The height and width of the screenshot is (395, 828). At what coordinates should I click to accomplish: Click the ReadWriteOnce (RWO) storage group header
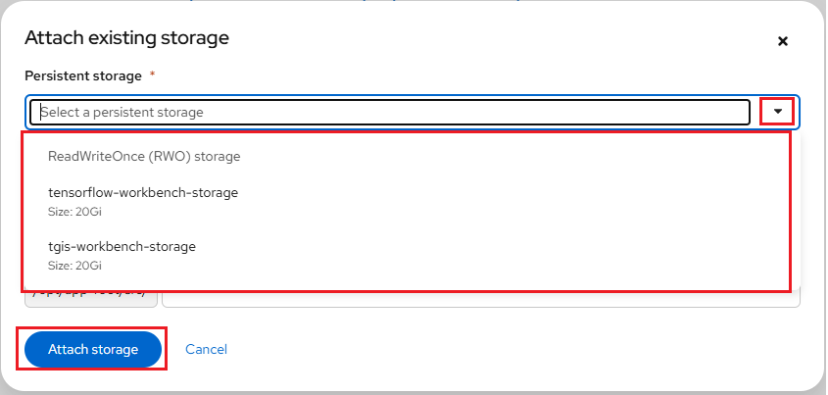click(x=144, y=156)
